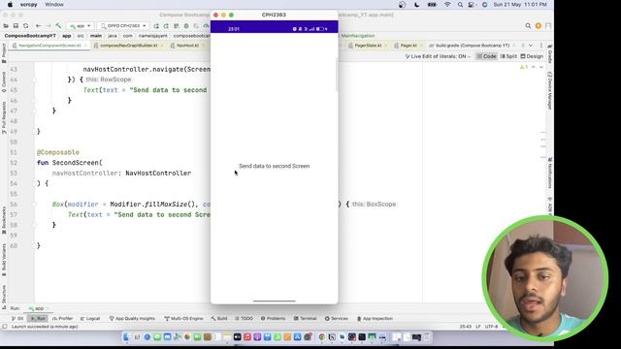This screenshot has height=349, width=621.
Task: Open the Notifications side panel
Action: tap(550, 174)
